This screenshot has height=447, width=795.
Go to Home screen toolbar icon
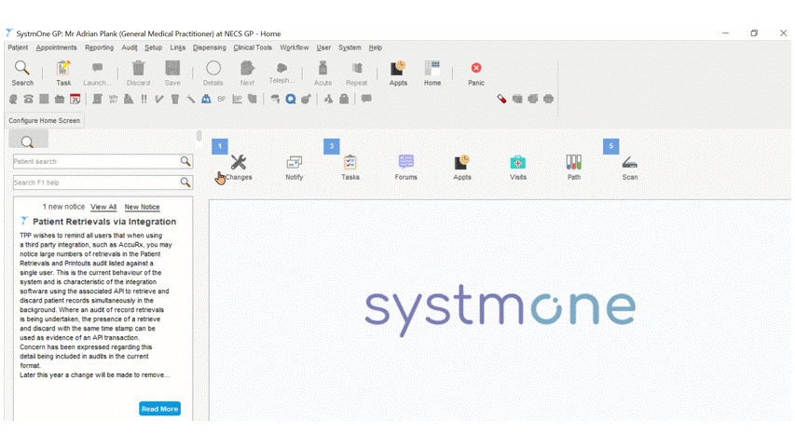click(x=432, y=73)
